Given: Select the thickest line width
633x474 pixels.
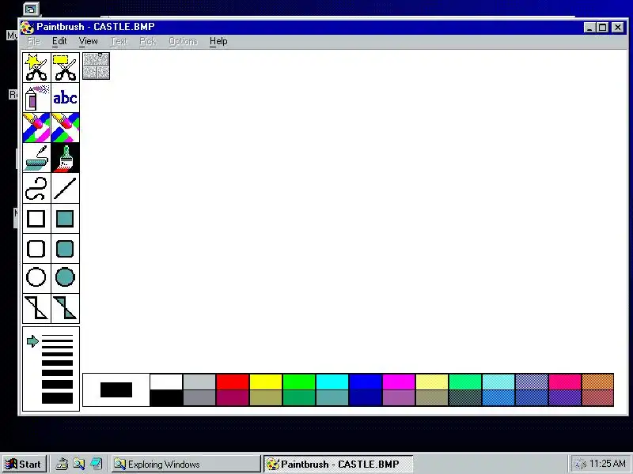Looking at the screenshot, I should click(57, 398).
